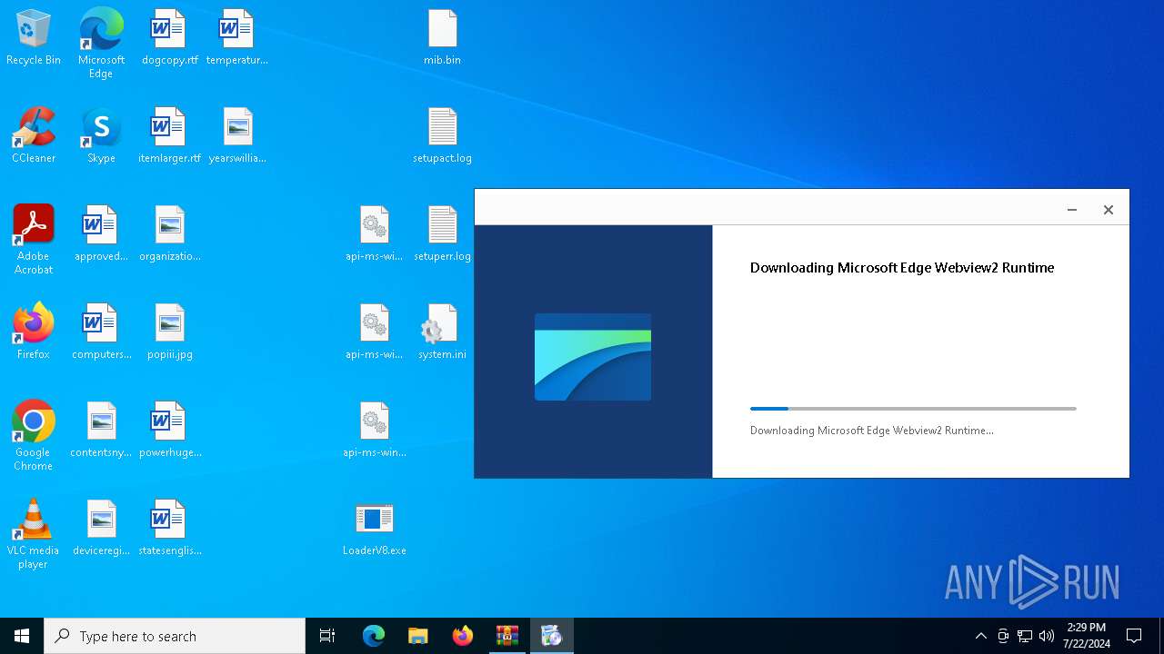Select the Skype desktop shortcut
Screen dimensions: 1164x654
(101, 135)
